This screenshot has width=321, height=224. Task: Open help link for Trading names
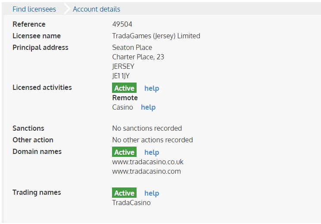152,193
